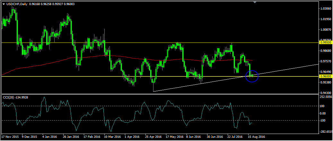The image size is (333, 141).
Task: Click the 10 Mar 2016 date label
Action: coord(113,137)
